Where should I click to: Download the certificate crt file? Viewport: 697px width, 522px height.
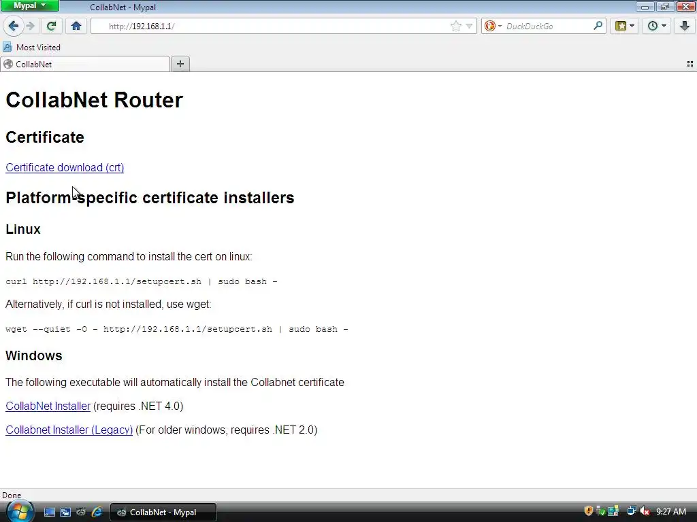65,167
